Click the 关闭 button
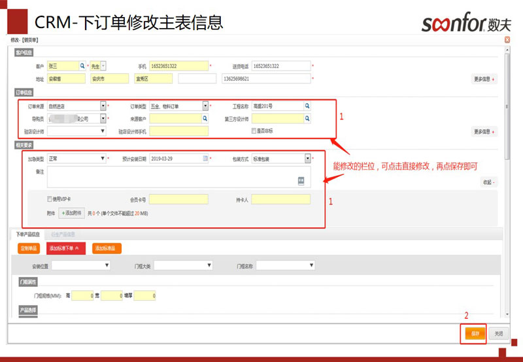523x362 pixels. point(499,333)
